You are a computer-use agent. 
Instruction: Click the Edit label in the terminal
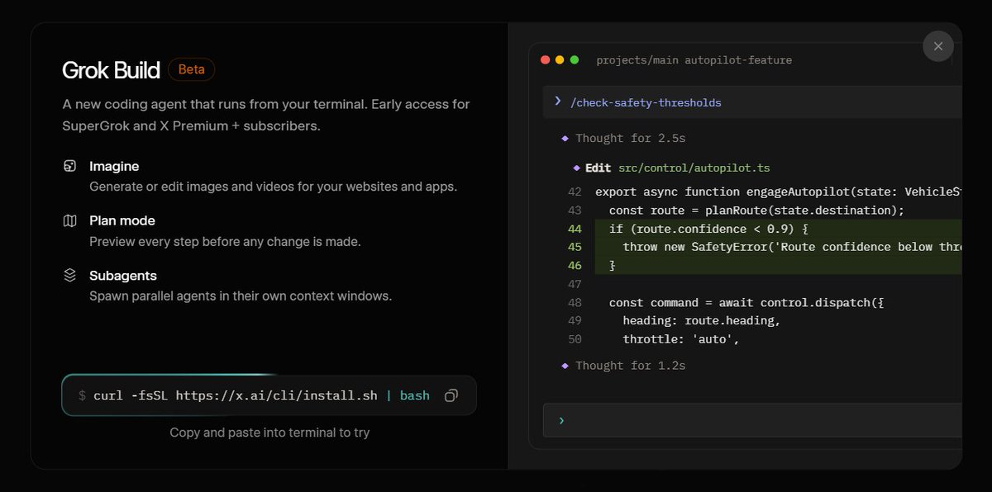pyautogui.click(x=598, y=168)
